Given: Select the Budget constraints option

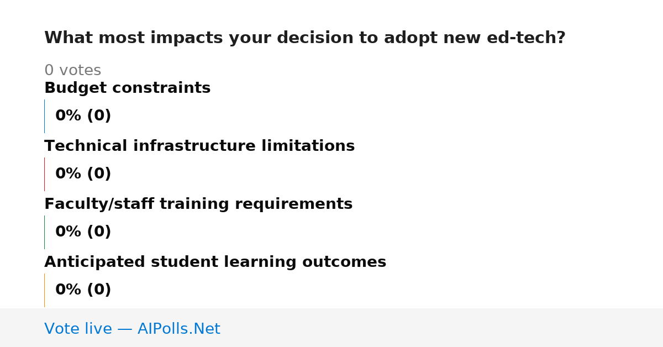Looking at the screenshot, I should click(x=127, y=88).
